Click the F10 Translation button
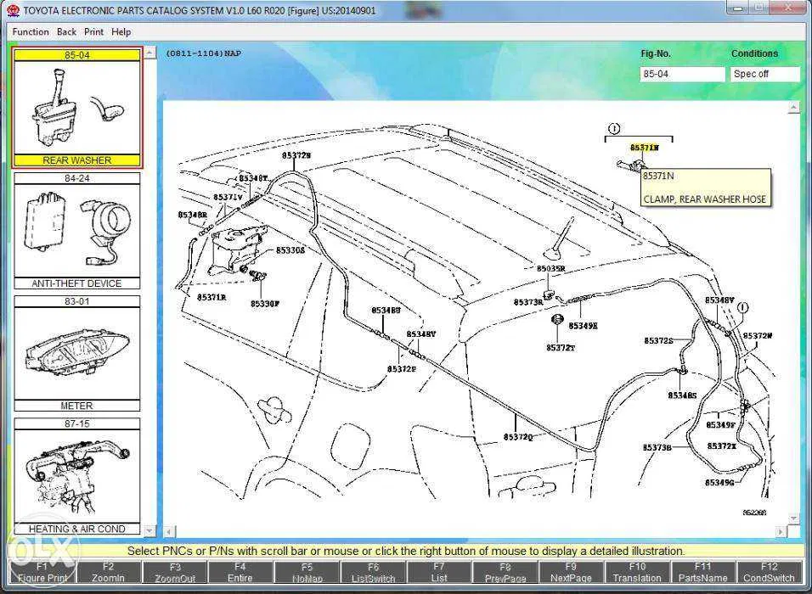This screenshot has width=812, height=594. (x=637, y=572)
